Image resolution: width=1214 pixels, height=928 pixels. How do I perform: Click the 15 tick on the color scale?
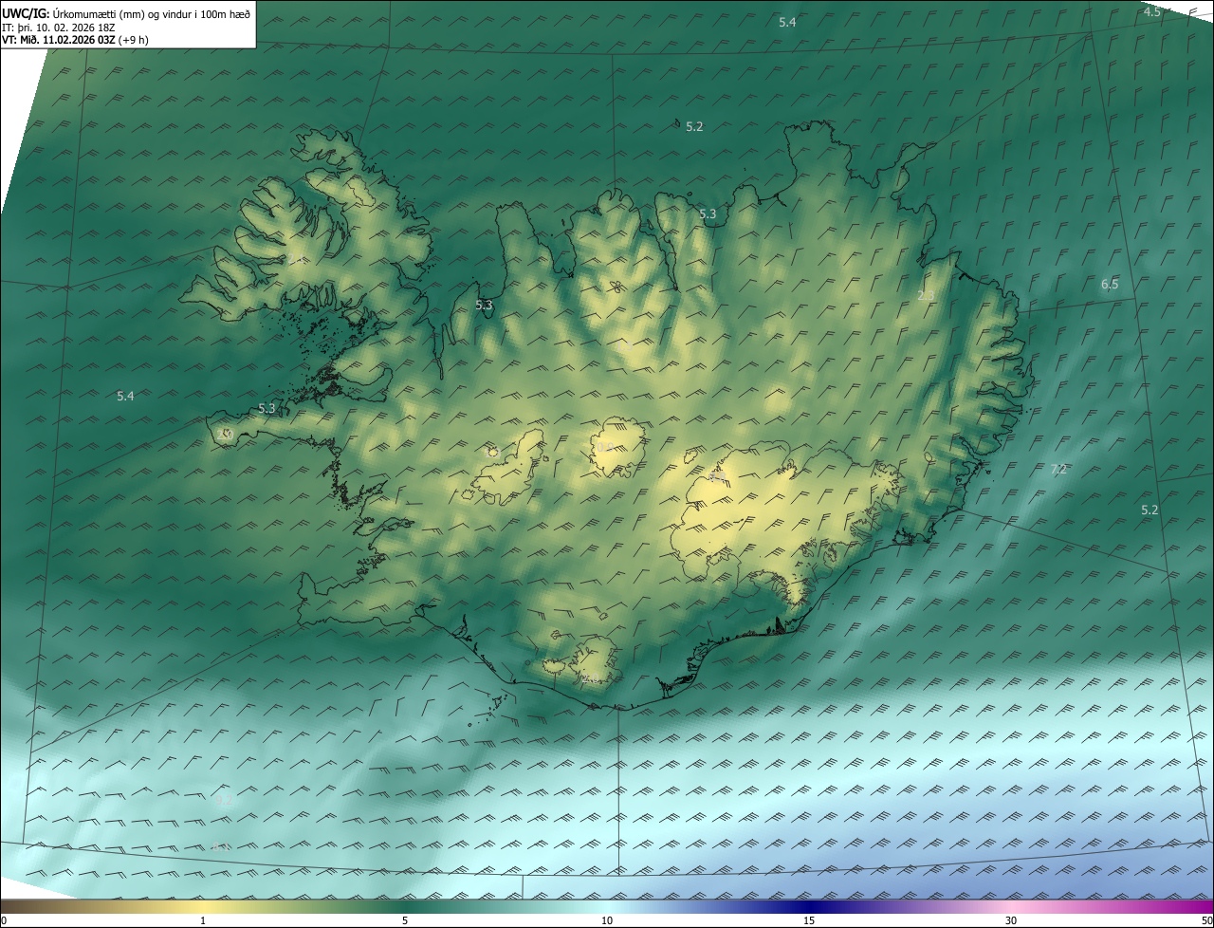[x=809, y=920]
